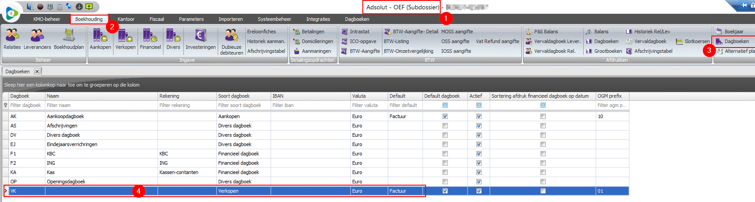Open the Boekhoudplan icon

click(x=69, y=39)
